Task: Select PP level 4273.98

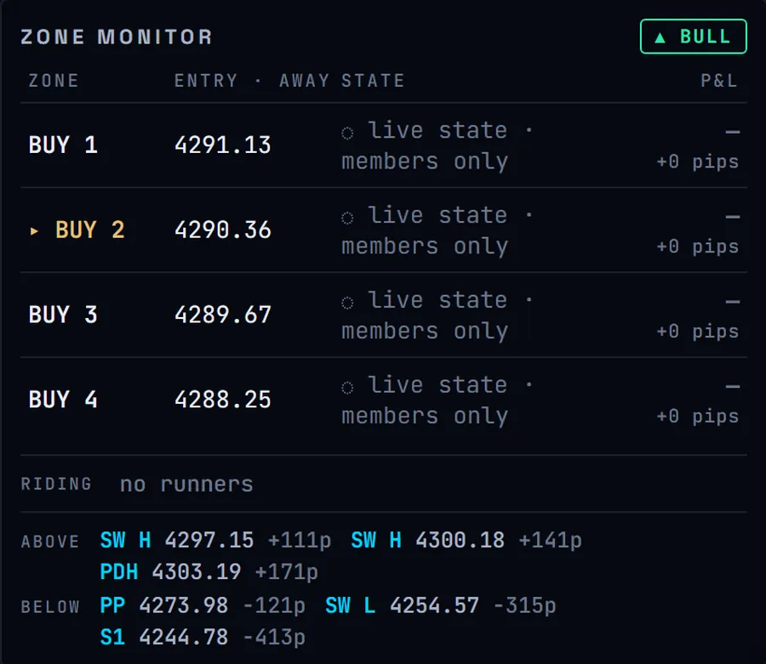Action: point(164,606)
